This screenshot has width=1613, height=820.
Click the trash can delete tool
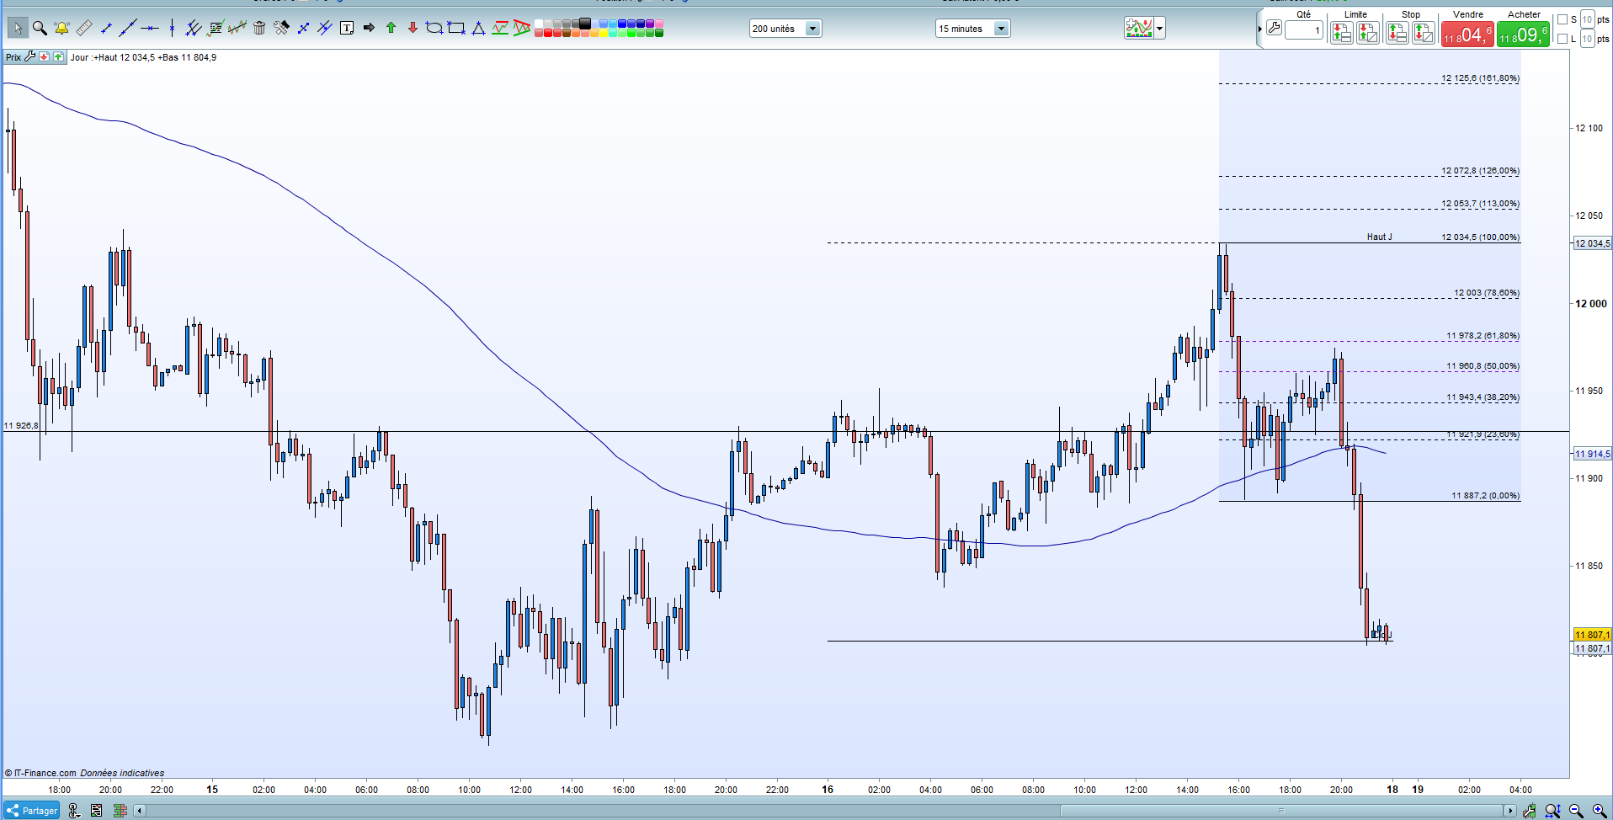(x=259, y=29)
